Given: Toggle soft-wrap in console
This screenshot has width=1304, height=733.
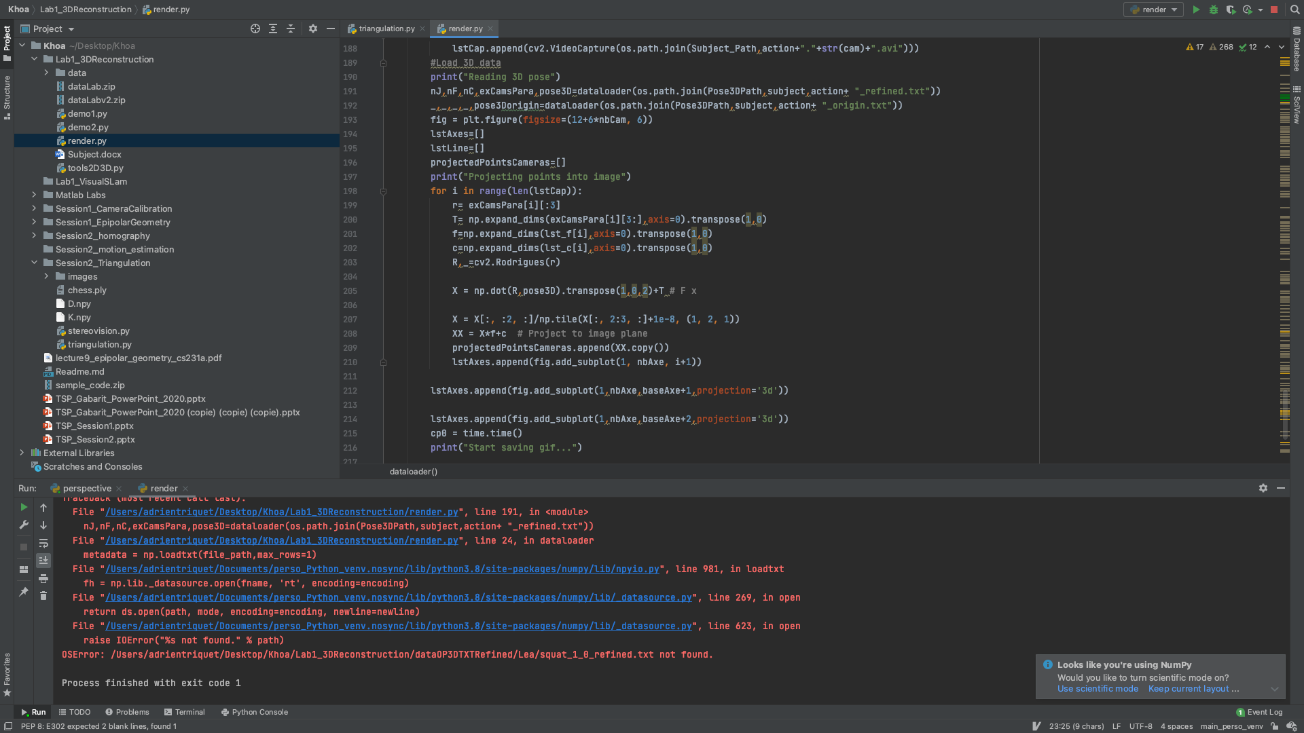Looking at the screenshot, I should (43, 543).
